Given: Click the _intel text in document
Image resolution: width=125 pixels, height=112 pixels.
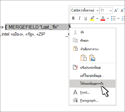Looking at the screenshot, I should point(5,34).
